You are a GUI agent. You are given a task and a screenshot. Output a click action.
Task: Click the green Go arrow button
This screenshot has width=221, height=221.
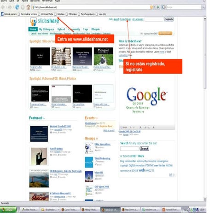click(158, 7)
